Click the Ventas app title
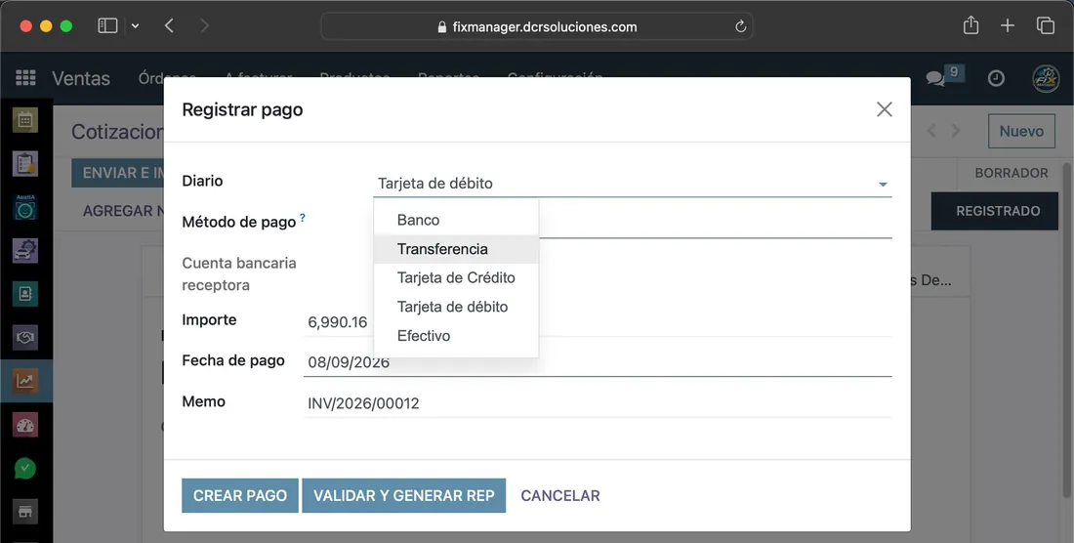This screenshot has width=1074, height=543. (81, 78)
